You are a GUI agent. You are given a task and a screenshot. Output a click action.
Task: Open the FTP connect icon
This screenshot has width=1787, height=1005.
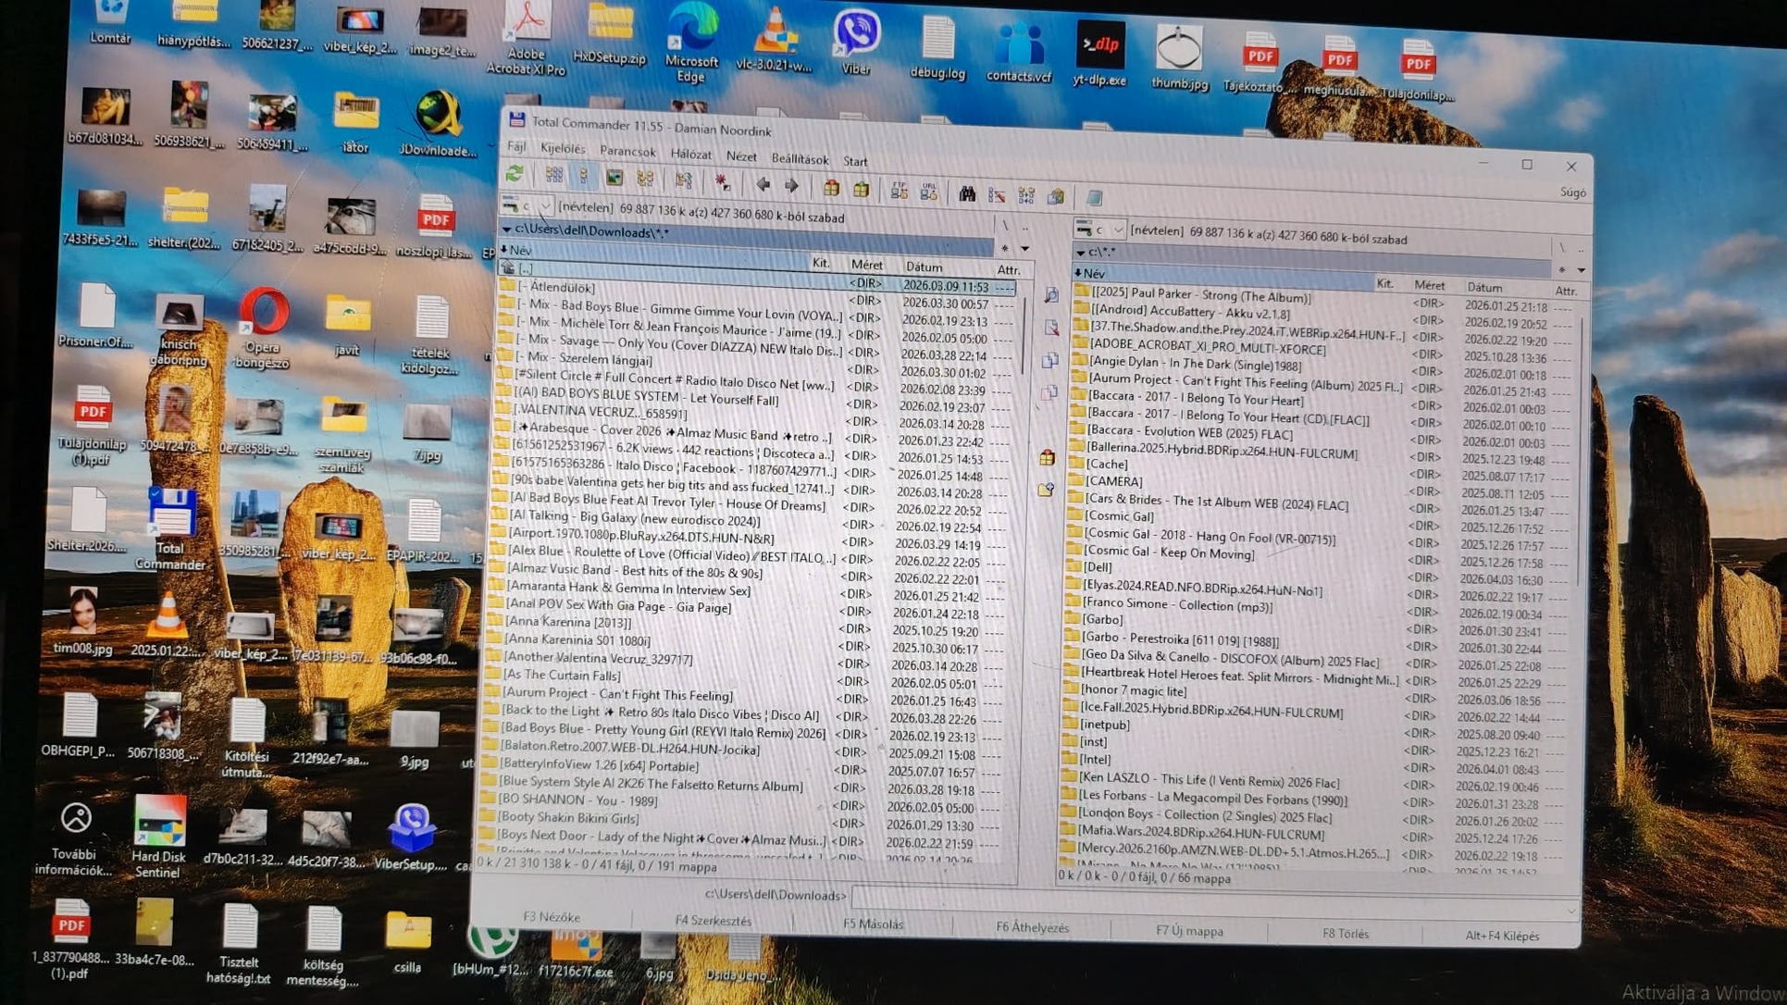[899, 191]
